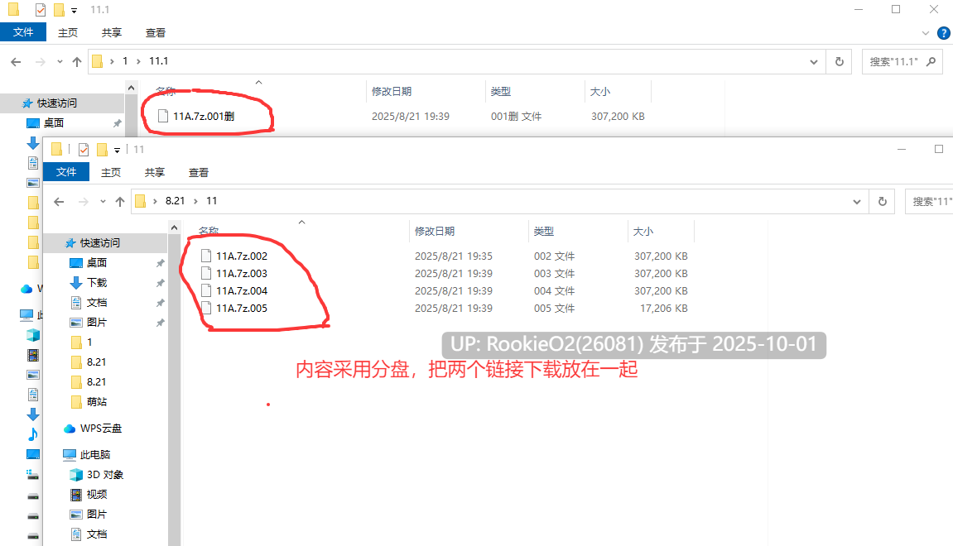The width and height of the screenshot is (953, 546).
Task: Open 共享 tab in the 11.1 window
Action: click(x=111, y=33)
